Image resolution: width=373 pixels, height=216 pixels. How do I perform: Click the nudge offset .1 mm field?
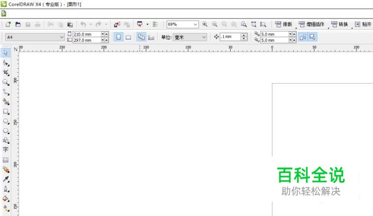click(230, 37)
